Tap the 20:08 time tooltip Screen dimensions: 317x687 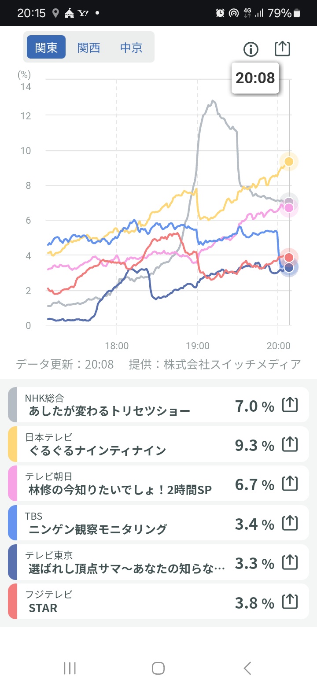click(x=255, y=78)
